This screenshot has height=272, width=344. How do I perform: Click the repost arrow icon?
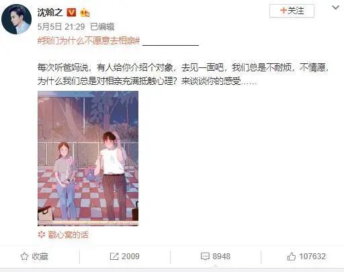(x=114, y=257)
